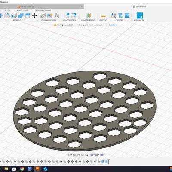Select the Unbenannt* document tab
This screenshot has width=172, height=172.
(x=140, y=6)
